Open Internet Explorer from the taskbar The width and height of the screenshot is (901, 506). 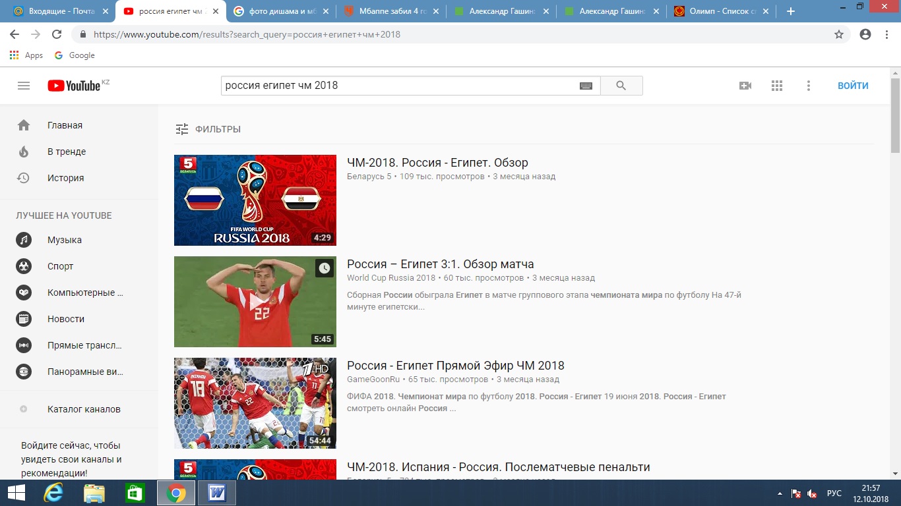point(53,493)
